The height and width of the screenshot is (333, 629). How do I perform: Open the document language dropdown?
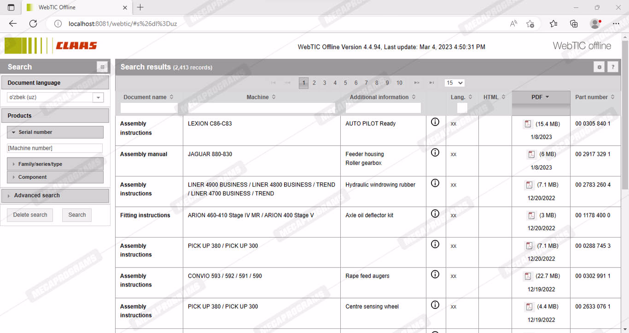pyautogui.click(x=98, y=98)
